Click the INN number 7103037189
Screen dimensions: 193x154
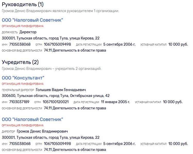point(19,102)
